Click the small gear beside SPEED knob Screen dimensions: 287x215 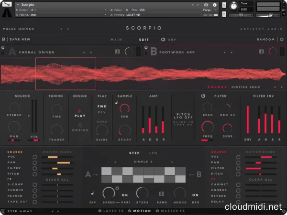(117, 188)
